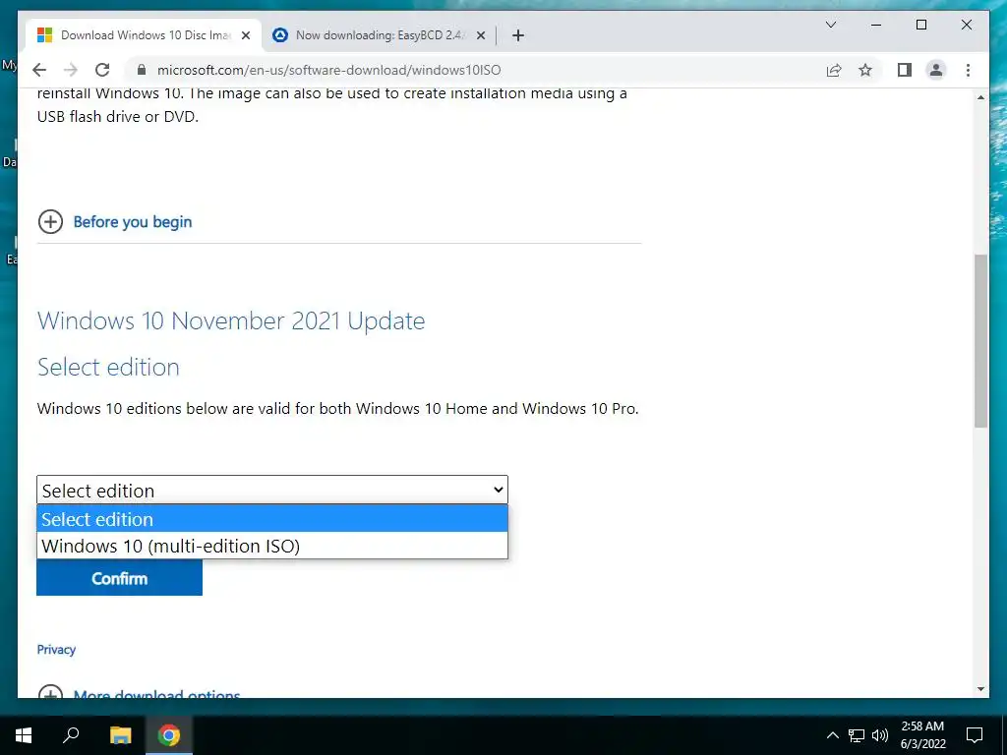Open the notification center icon
The width and height of the screenshot is (1007, 755).
(x=975, y=735)
